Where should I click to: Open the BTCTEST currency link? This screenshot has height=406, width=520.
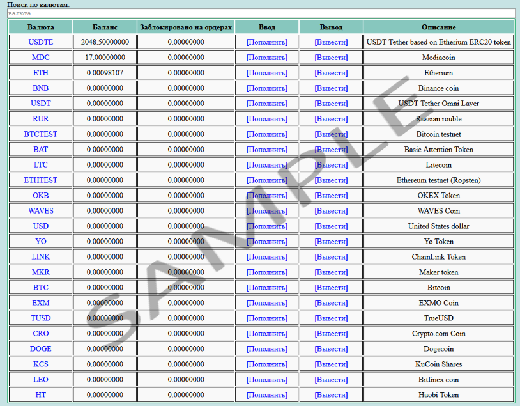click(40, 134)
